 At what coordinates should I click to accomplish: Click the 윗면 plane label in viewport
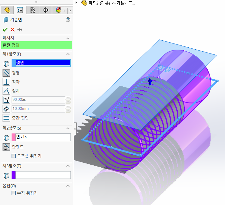point(164,69)
